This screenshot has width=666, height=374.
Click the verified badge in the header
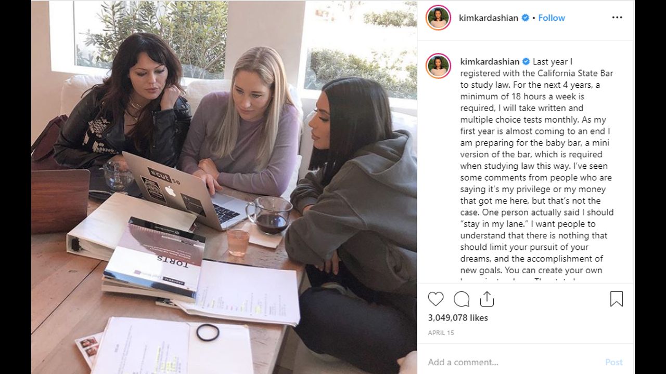525,18
